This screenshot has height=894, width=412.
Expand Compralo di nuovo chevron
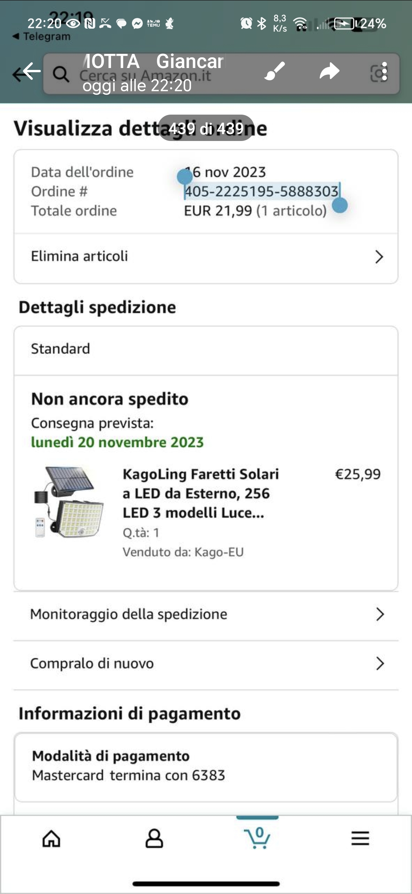[x=380, y=664]
